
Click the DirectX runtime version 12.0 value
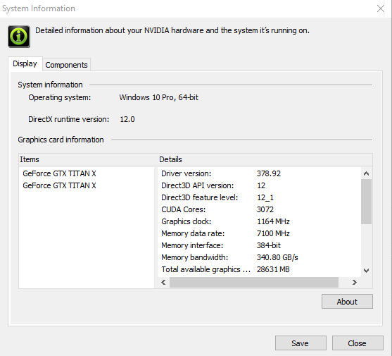(127, 119)
